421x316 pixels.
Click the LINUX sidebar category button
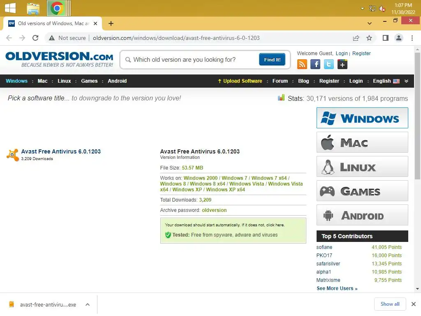click(362, 167)
